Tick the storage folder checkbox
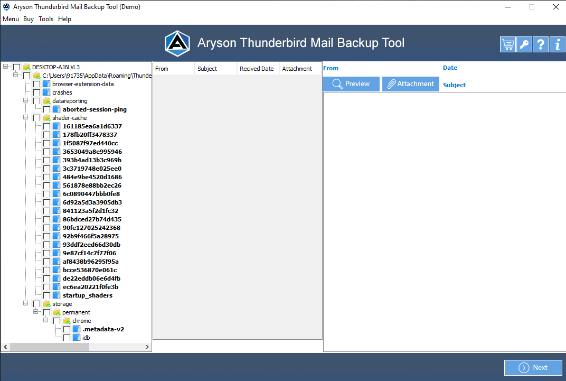This screenshot has height=381, width=566. coord(37,304)
